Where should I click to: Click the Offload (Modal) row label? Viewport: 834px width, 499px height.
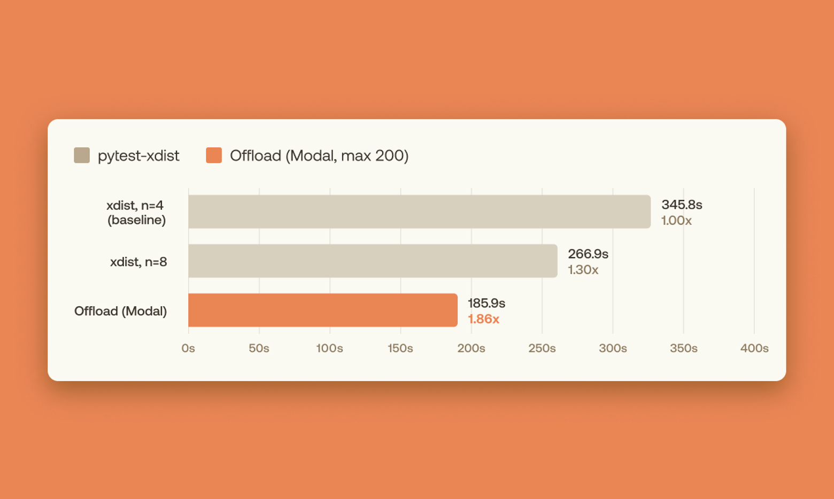click(x=120, y=311)
